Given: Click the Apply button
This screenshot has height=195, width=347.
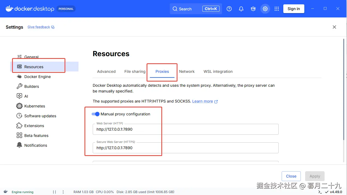Looking at the screenshot, I should pyautogui.click(x=315, y=176).
